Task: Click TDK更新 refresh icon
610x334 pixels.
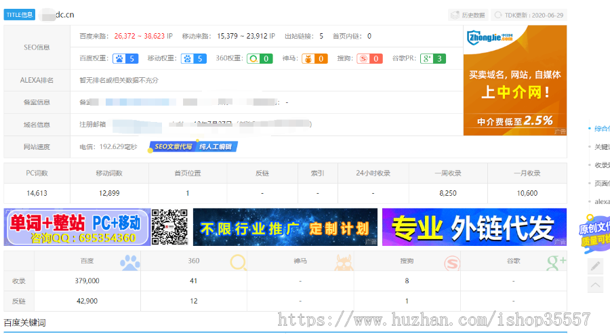Action: (x=498, y=15)
